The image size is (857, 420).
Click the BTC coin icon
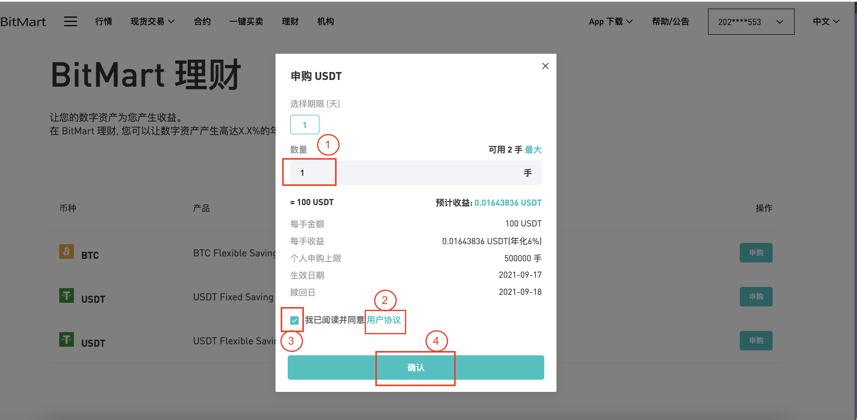coord(67,252)
